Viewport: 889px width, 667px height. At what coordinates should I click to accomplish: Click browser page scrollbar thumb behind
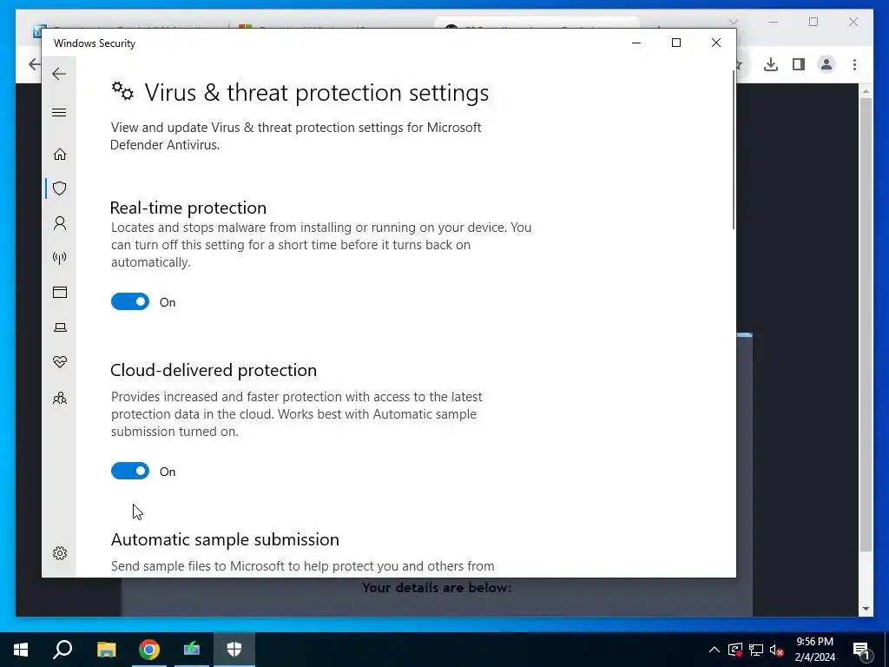866,323
